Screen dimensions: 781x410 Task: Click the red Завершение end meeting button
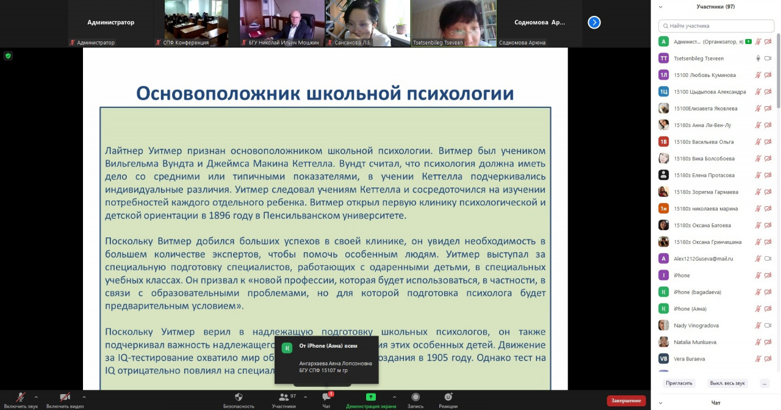pos(626,401)
